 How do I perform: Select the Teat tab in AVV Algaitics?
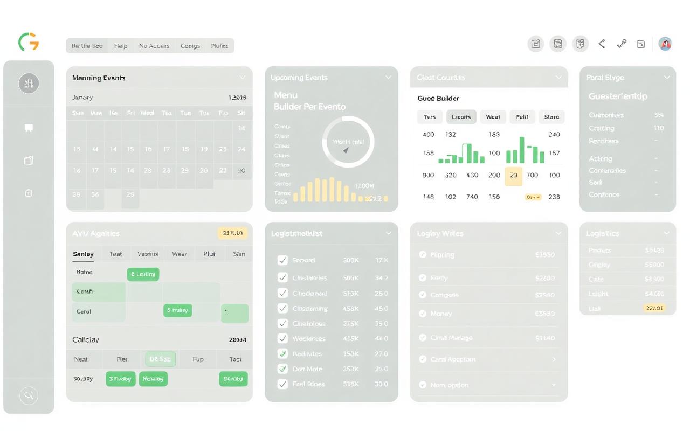[x=116, y=254]
